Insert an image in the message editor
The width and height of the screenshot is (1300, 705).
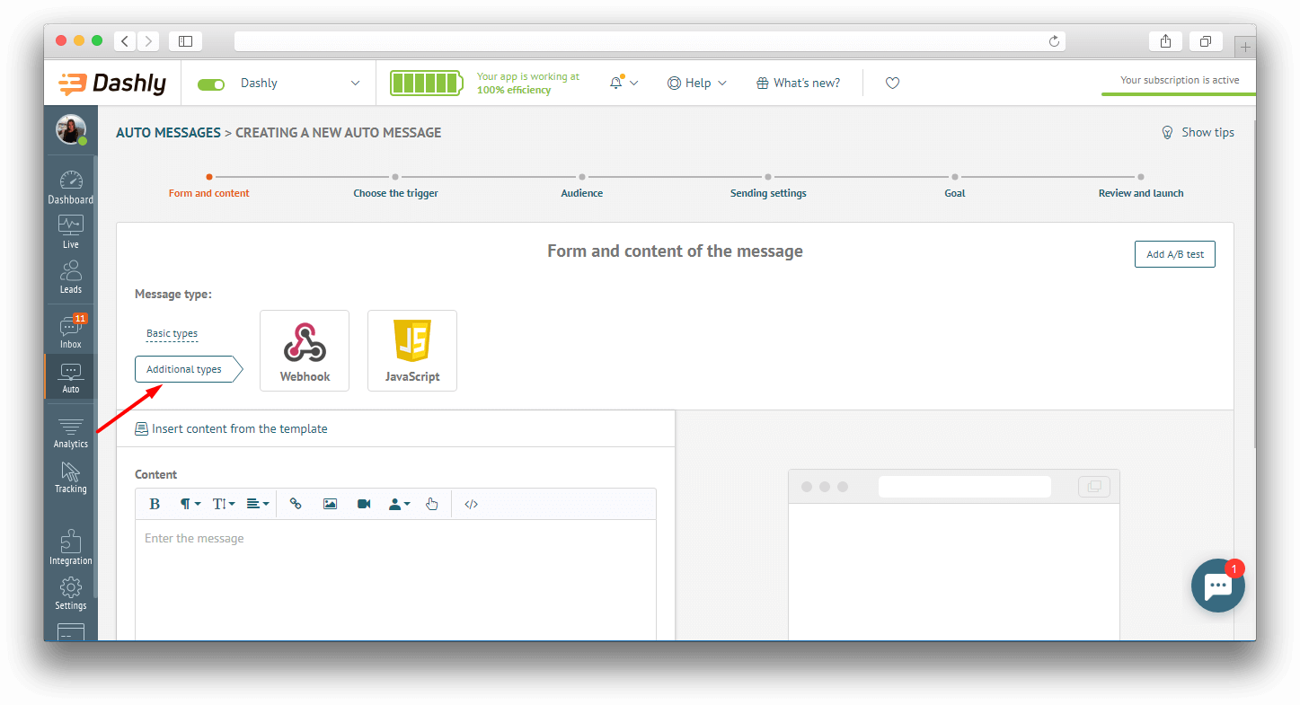click(x=330, y=504)
